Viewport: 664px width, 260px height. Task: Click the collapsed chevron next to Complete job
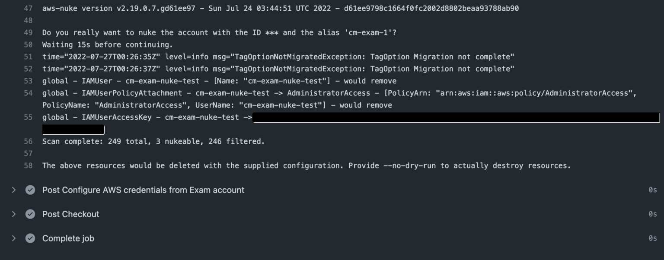[13, 238]
